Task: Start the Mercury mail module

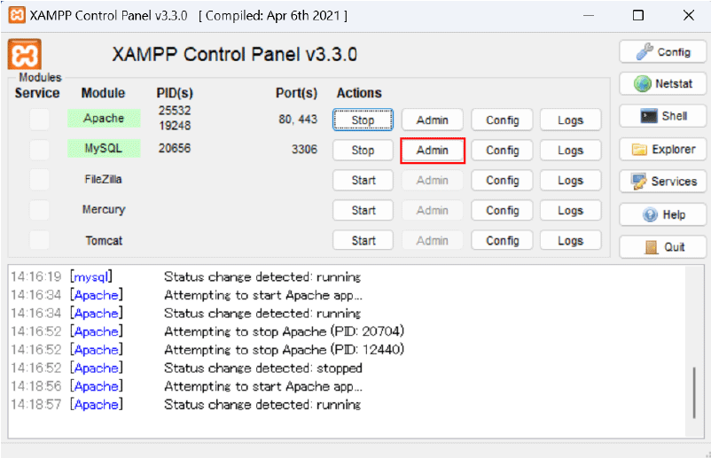Action: pyautogui.click(x=363, y=211)
